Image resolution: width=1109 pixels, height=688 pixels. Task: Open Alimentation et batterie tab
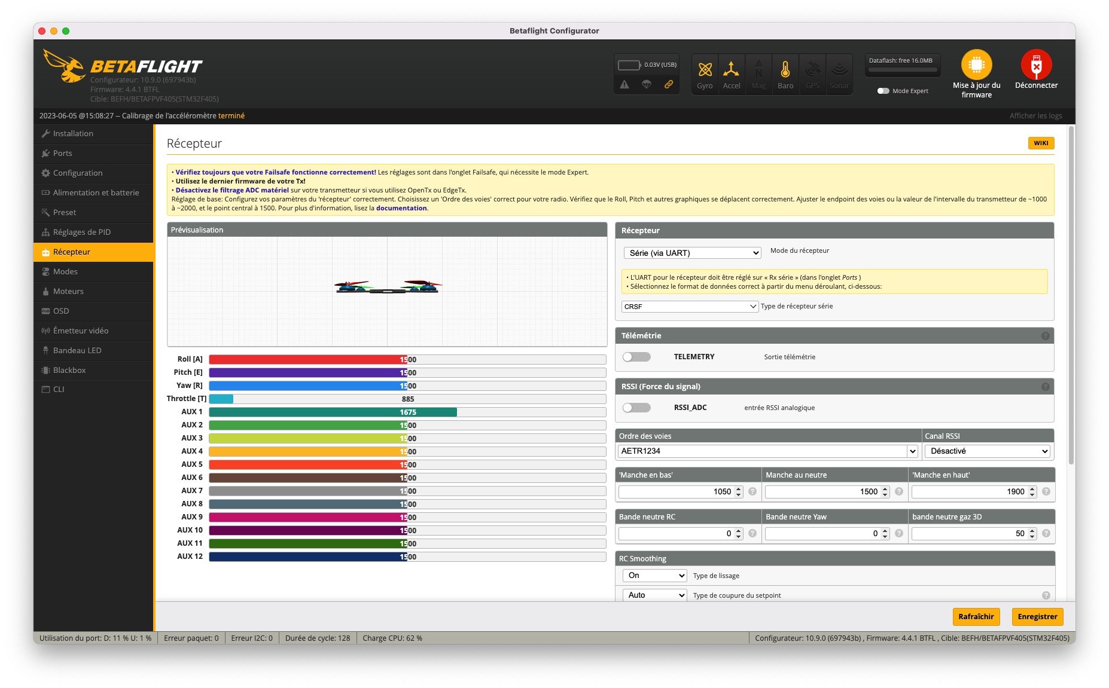point(93,193)
